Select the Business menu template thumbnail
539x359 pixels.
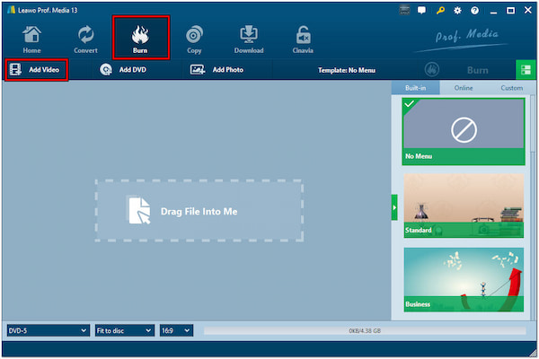463,278
